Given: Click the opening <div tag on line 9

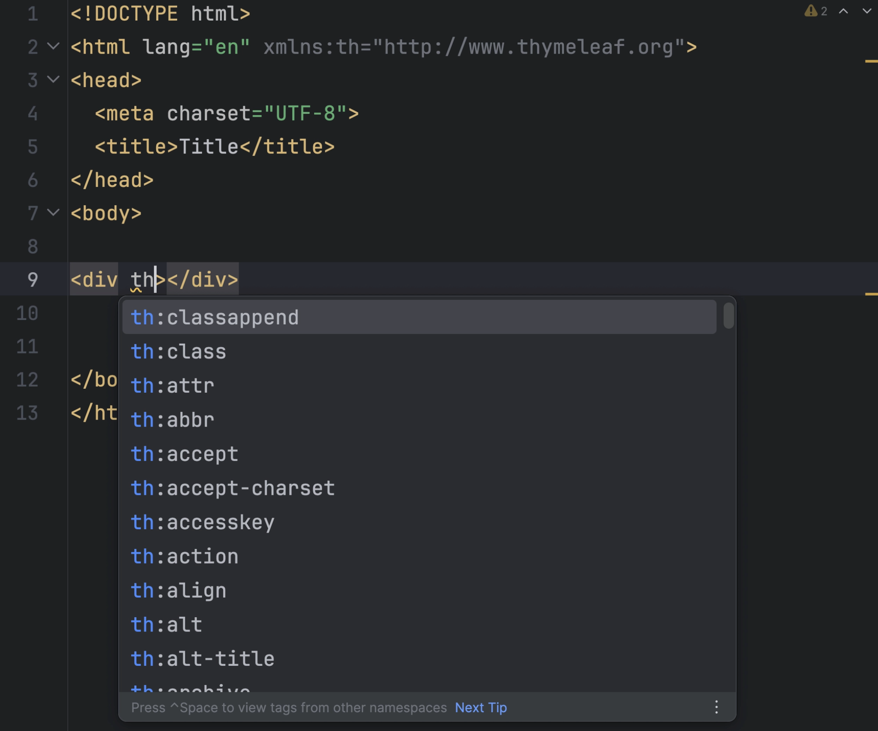Looking at the screenshot, I should pos(94,279).
